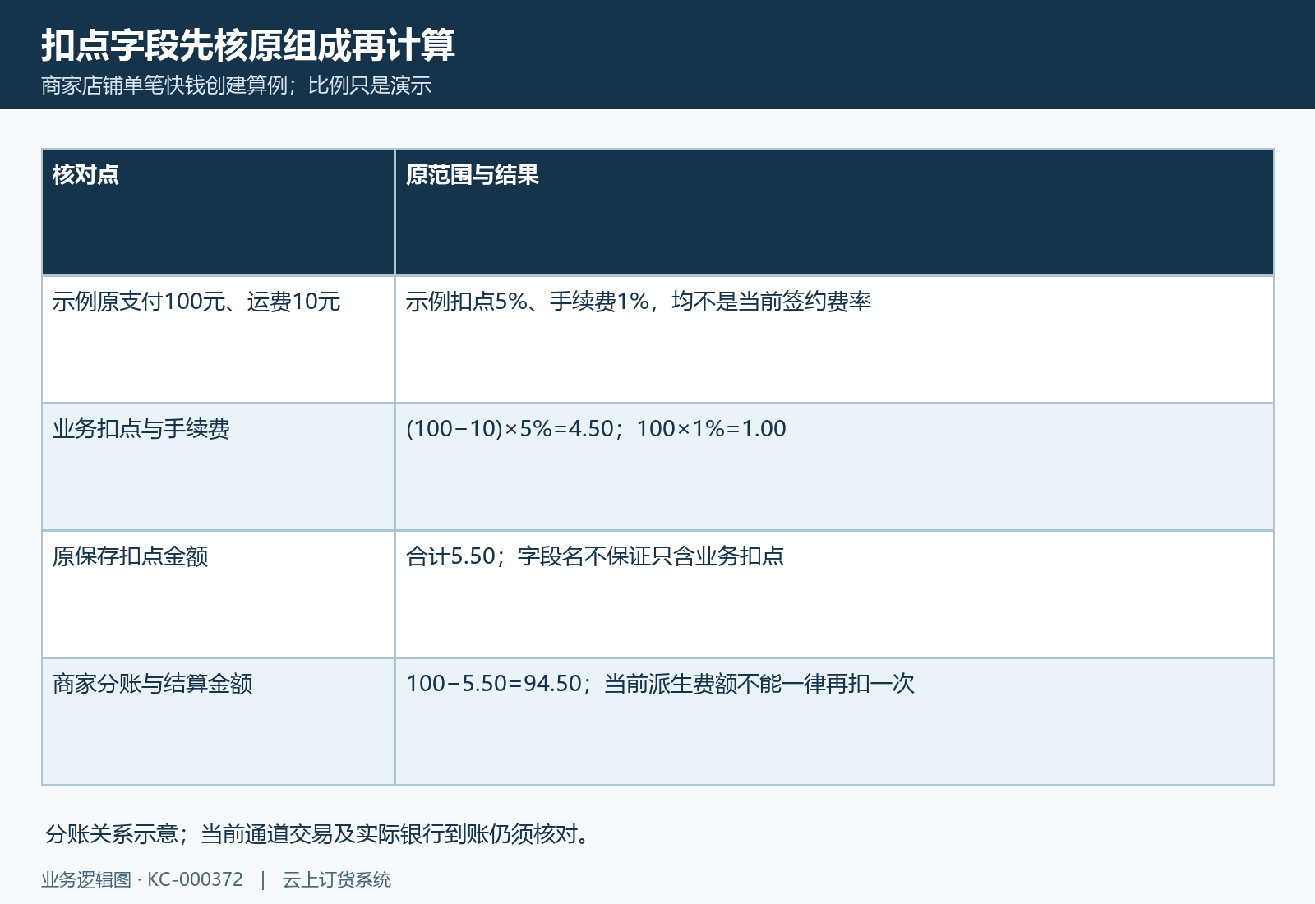Click the 商家分账与结算金额 row label

tap(153, 684)
